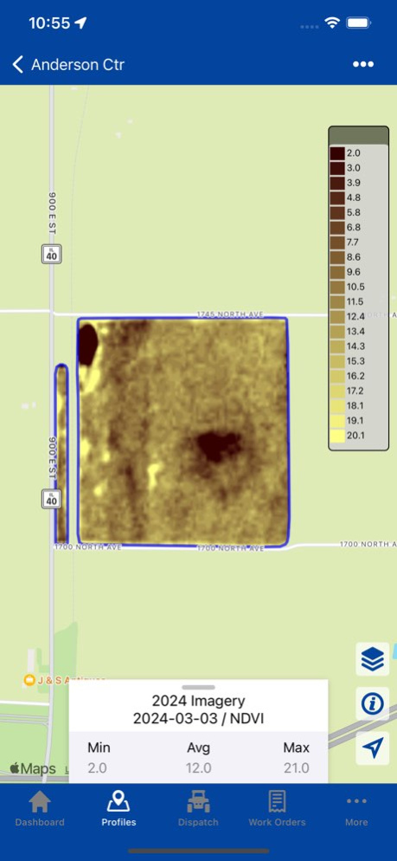Viewport: 397px width, 861px height.
Task: Tap the 2024 Imagery title
Action: click(199, 701)
